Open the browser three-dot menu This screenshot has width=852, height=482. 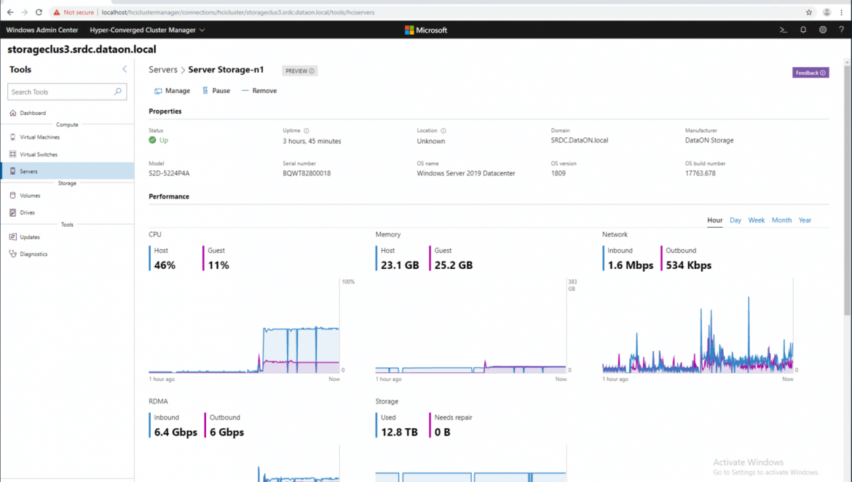841,12
